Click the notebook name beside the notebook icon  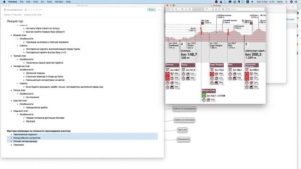tap(14, 9)
